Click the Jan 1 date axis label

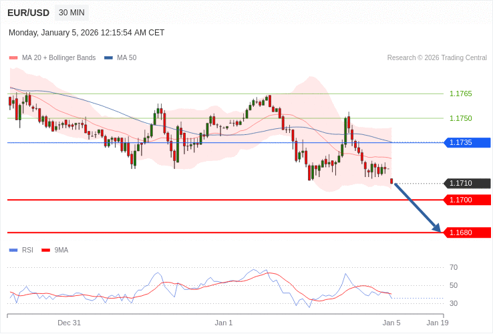(x=224, y=323)
